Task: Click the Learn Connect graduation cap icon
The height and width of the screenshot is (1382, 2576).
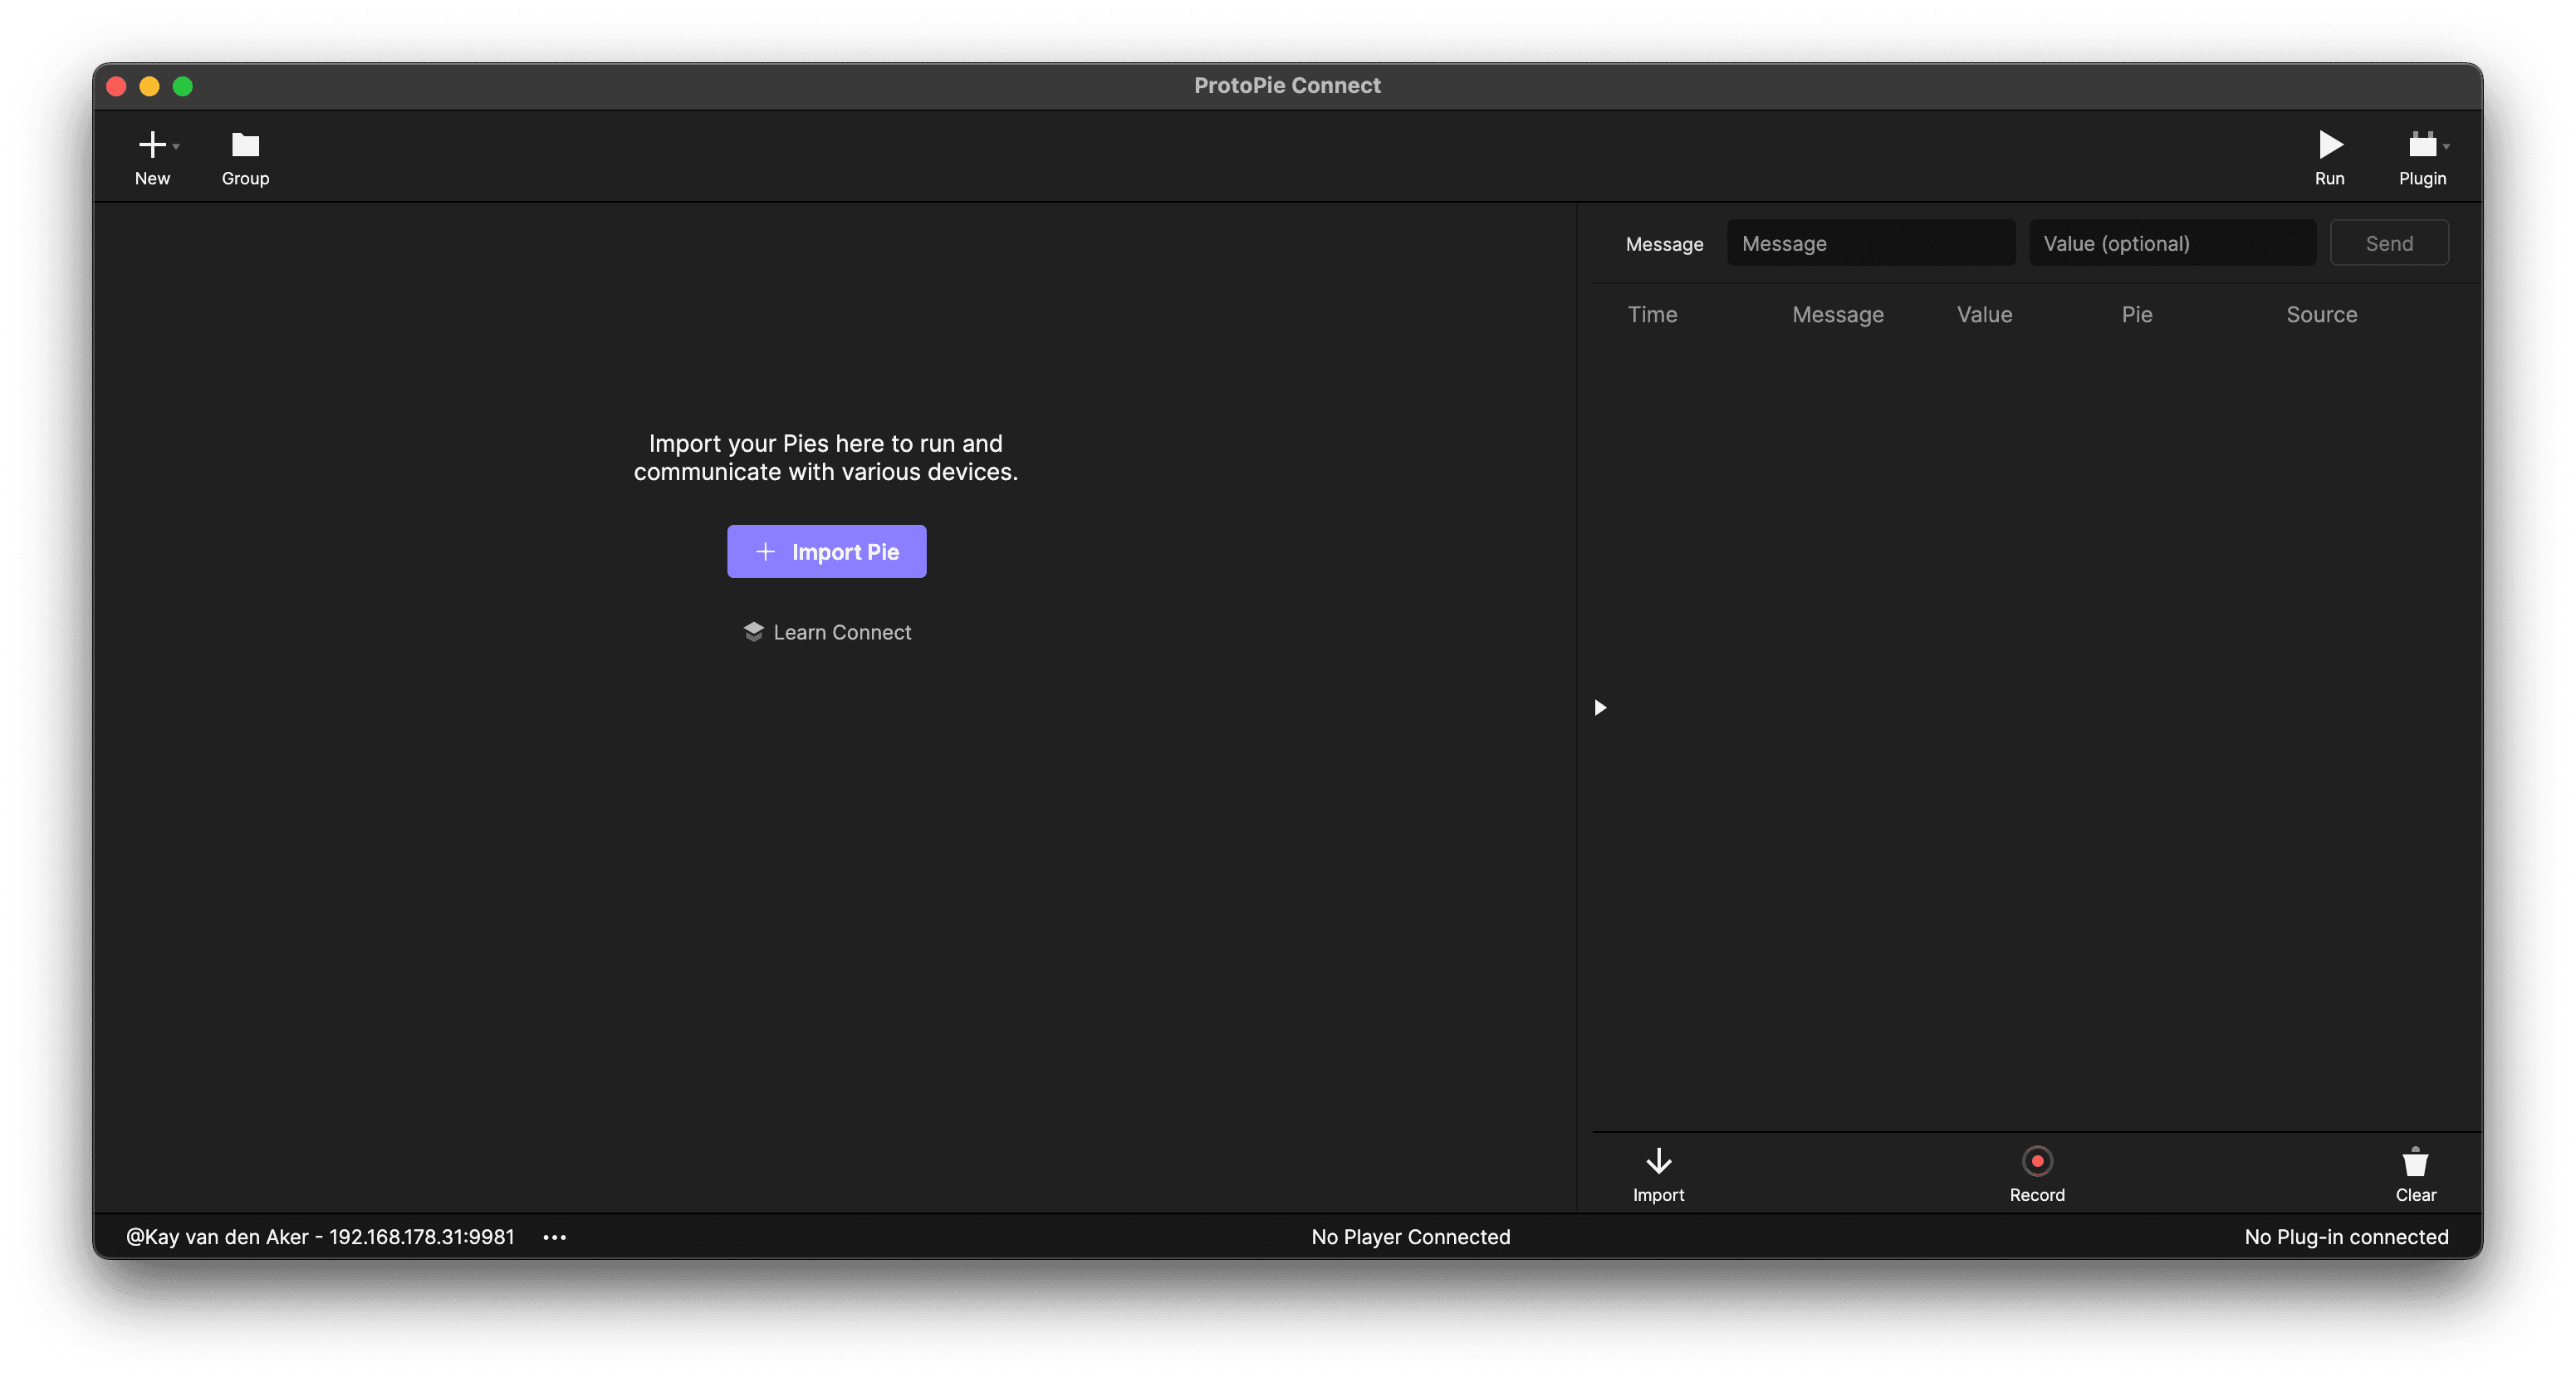Action: [753, 631]
